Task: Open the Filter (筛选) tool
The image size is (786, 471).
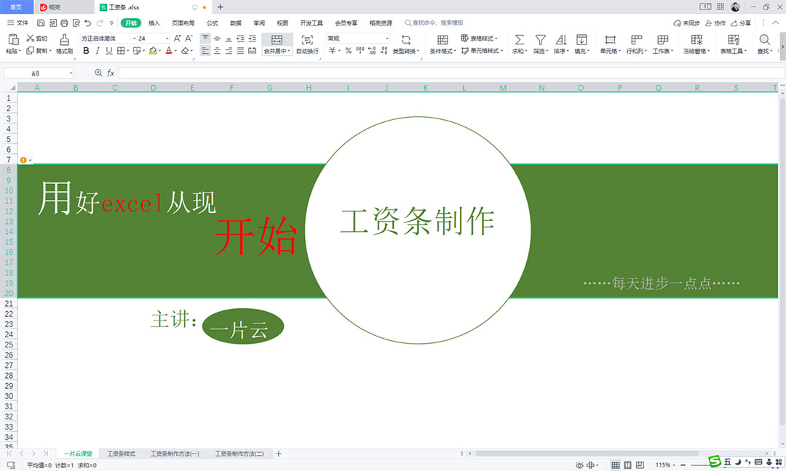Action: click(540, 39)
